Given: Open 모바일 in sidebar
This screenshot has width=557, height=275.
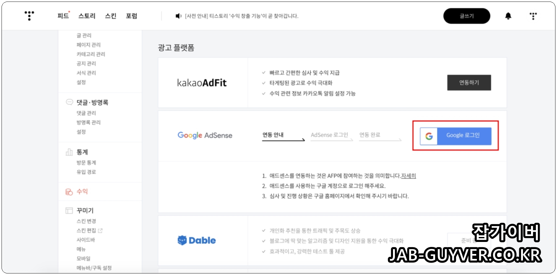Looking at the screenshot, I should tap(84, 258).
